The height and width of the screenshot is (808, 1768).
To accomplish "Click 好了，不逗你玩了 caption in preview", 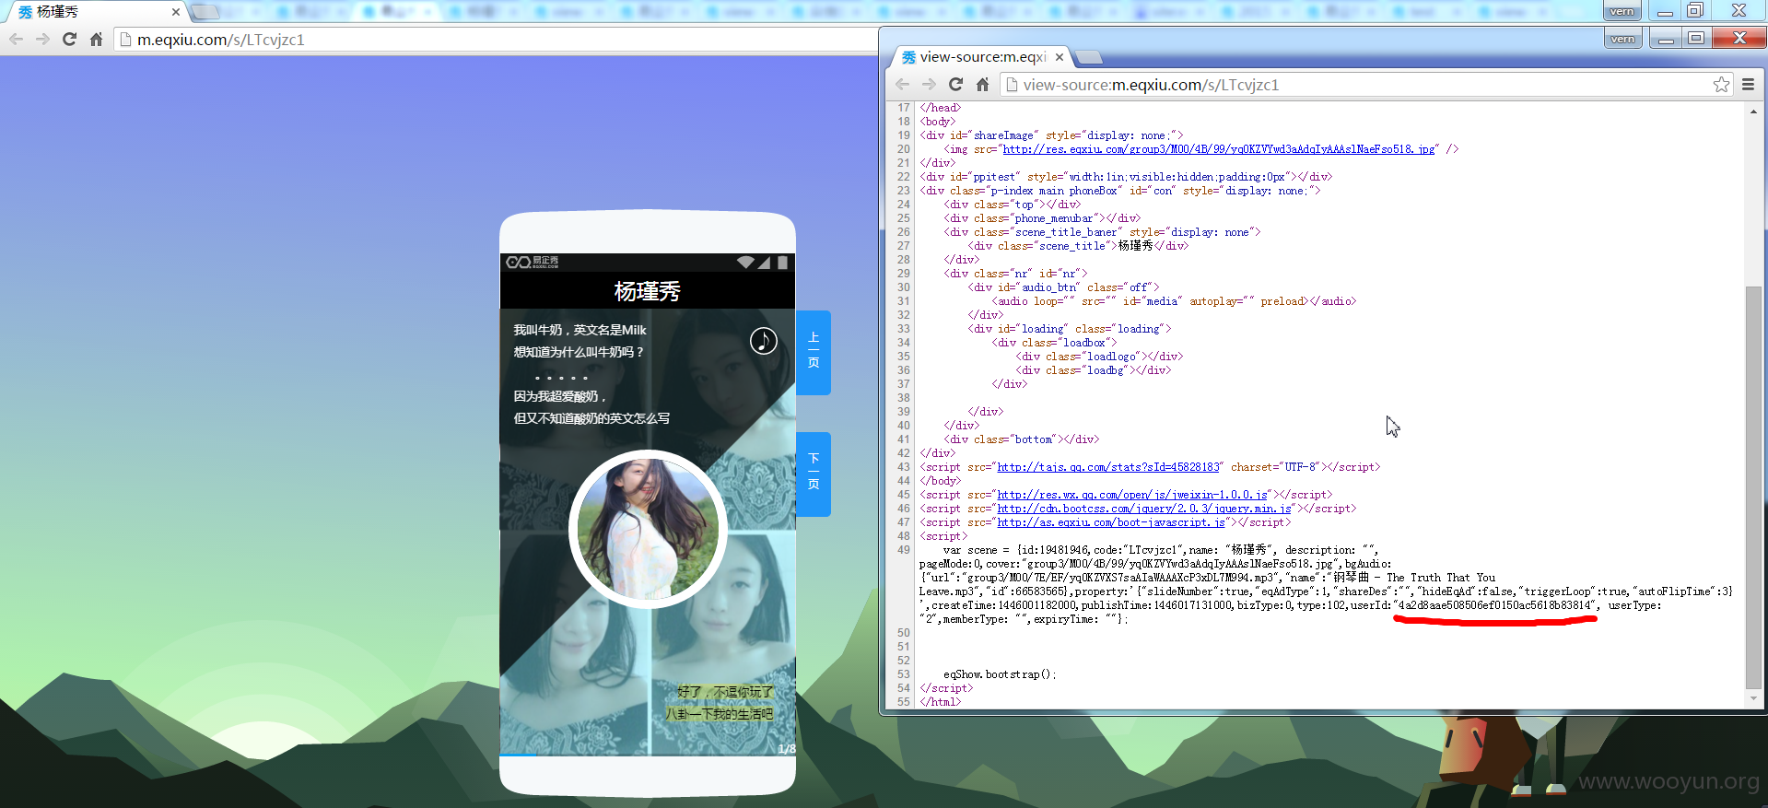I will pyautogui.click(x=725, y=692).
